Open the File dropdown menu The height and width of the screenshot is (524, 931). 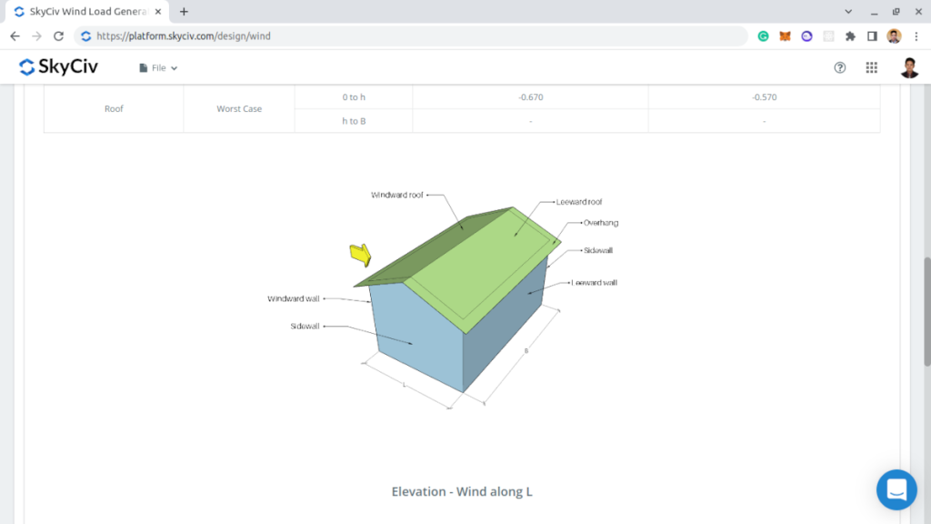[x=158, y=68]
